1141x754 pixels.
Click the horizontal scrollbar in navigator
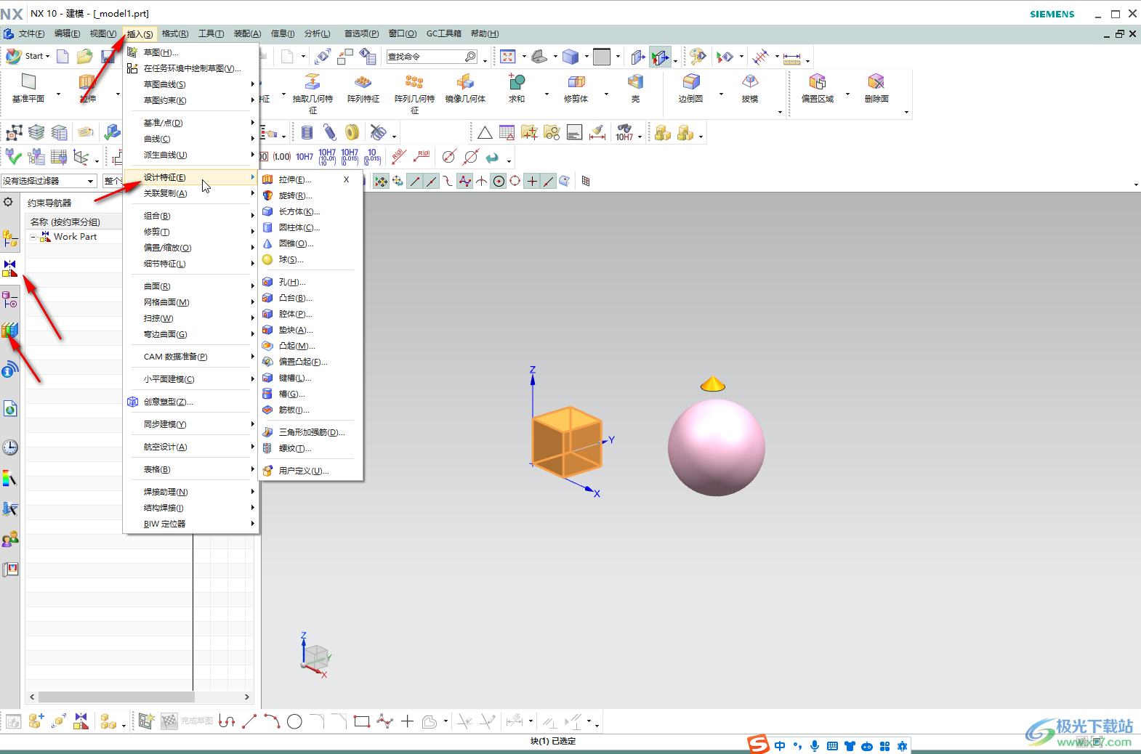[116, 697]
